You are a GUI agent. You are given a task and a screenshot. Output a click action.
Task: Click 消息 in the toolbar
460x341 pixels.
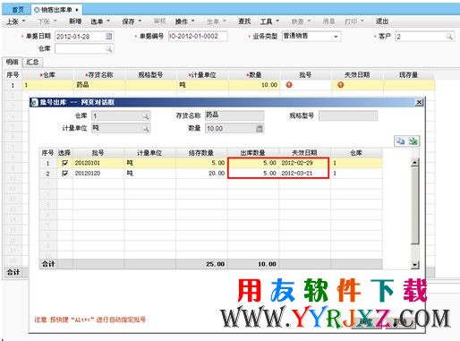[328, 21]
